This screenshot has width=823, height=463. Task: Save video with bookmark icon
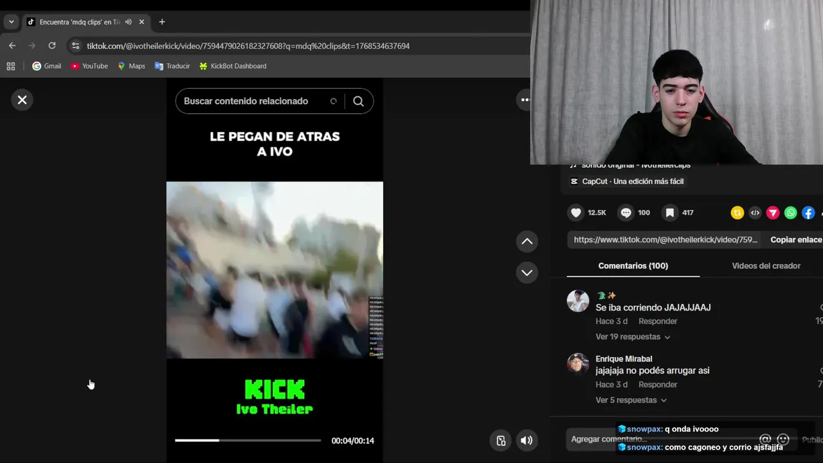tap(670, 213)
